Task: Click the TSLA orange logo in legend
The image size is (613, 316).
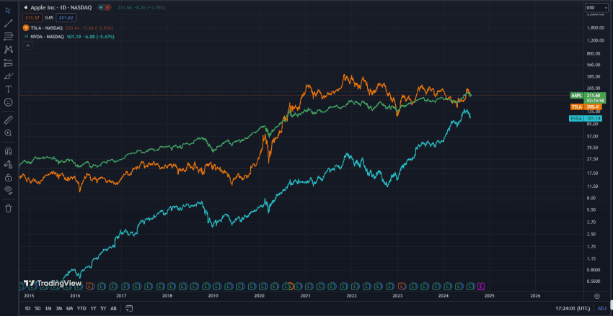Action: (26, 27)
